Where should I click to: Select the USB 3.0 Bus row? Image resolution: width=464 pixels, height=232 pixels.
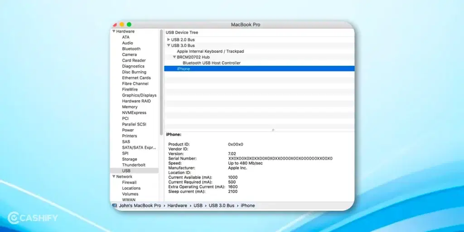click(259, 45)
